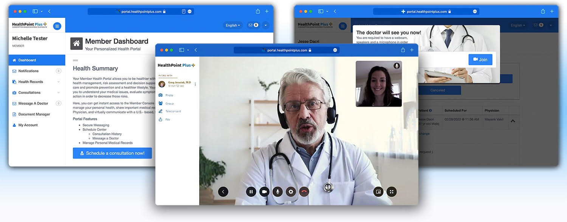This screenshot has height=222, width=567.
Task: Click Share icon in Dashboard browser window
Action: [x=258, y=11]
